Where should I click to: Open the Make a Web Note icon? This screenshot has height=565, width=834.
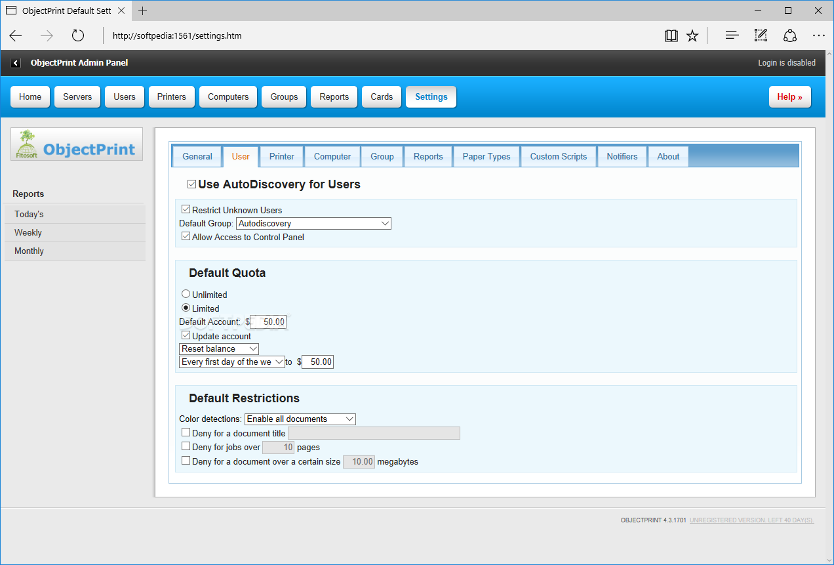pyautogui.click(x=761, y=35)
